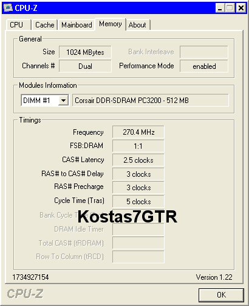Screen dimensions: 249x306
Task: Click the Size field showing 1024 MBytes
Action: [85, 52]
